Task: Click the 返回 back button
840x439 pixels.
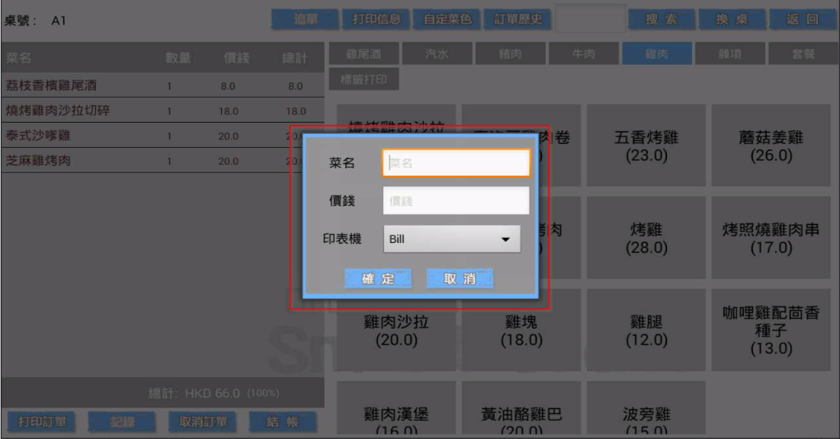Action: click(803, 20)
